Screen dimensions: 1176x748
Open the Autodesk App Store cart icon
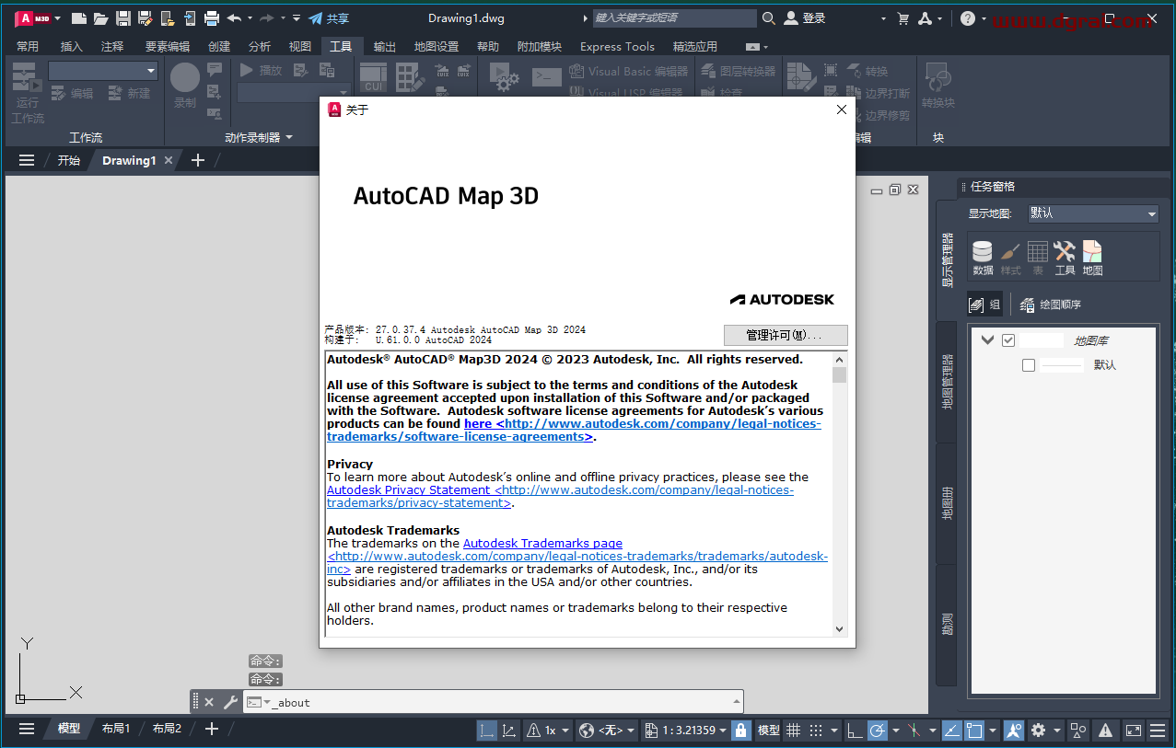click(x=902, y=17)
